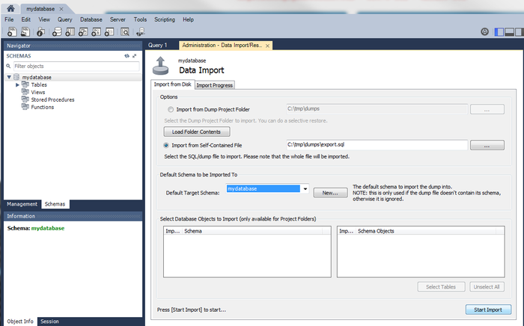The image size is (524, 326).
Task: Open the Server menu
Action: click(x=118, y=19)
